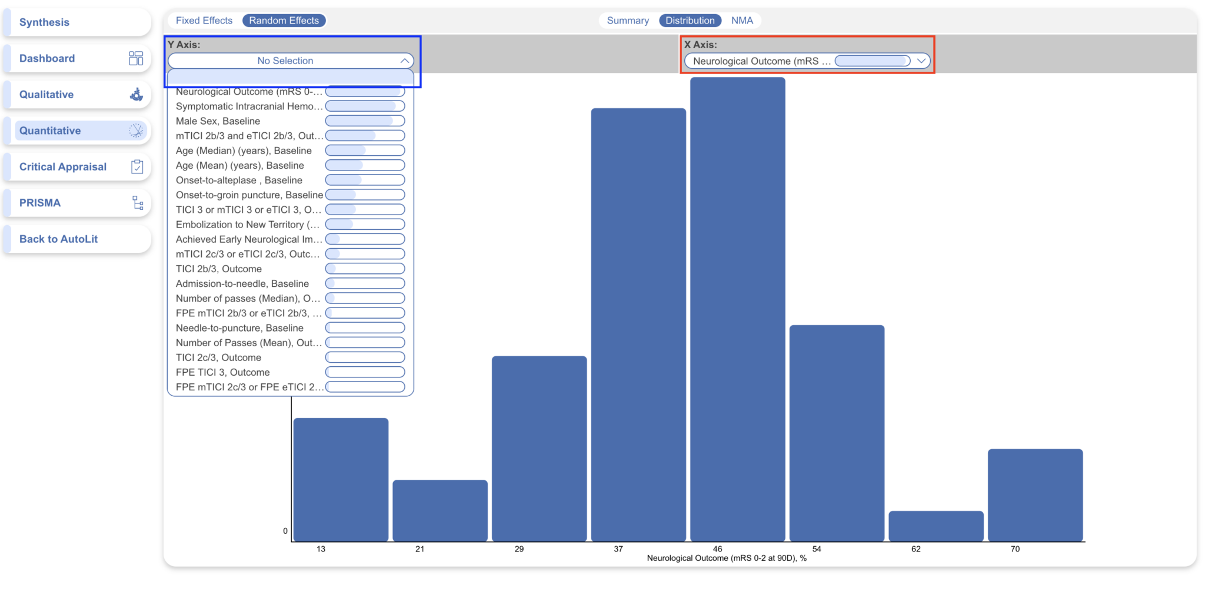1205x592 pixels.
Task: Click 'Back to AutoLit'
Action: [57, 239]
